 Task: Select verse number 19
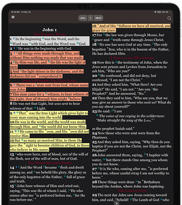point(94,63)
